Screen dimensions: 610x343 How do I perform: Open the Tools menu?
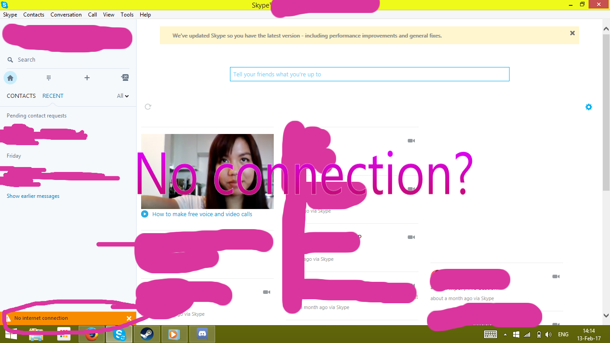(127, 15)
